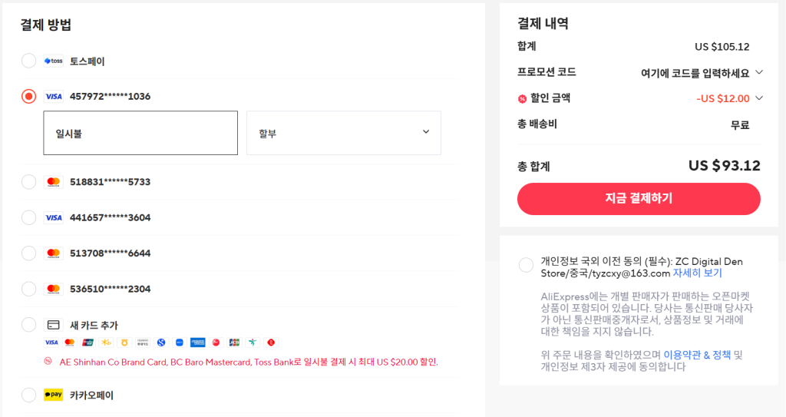This screenshot has width=786, height=417.
Task: Click the American Express logo in card brands
Action: (197, 343)
